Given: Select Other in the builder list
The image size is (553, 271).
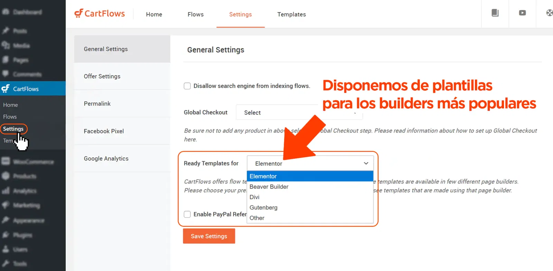Looking at the screenshot, I should pos(257,218).
